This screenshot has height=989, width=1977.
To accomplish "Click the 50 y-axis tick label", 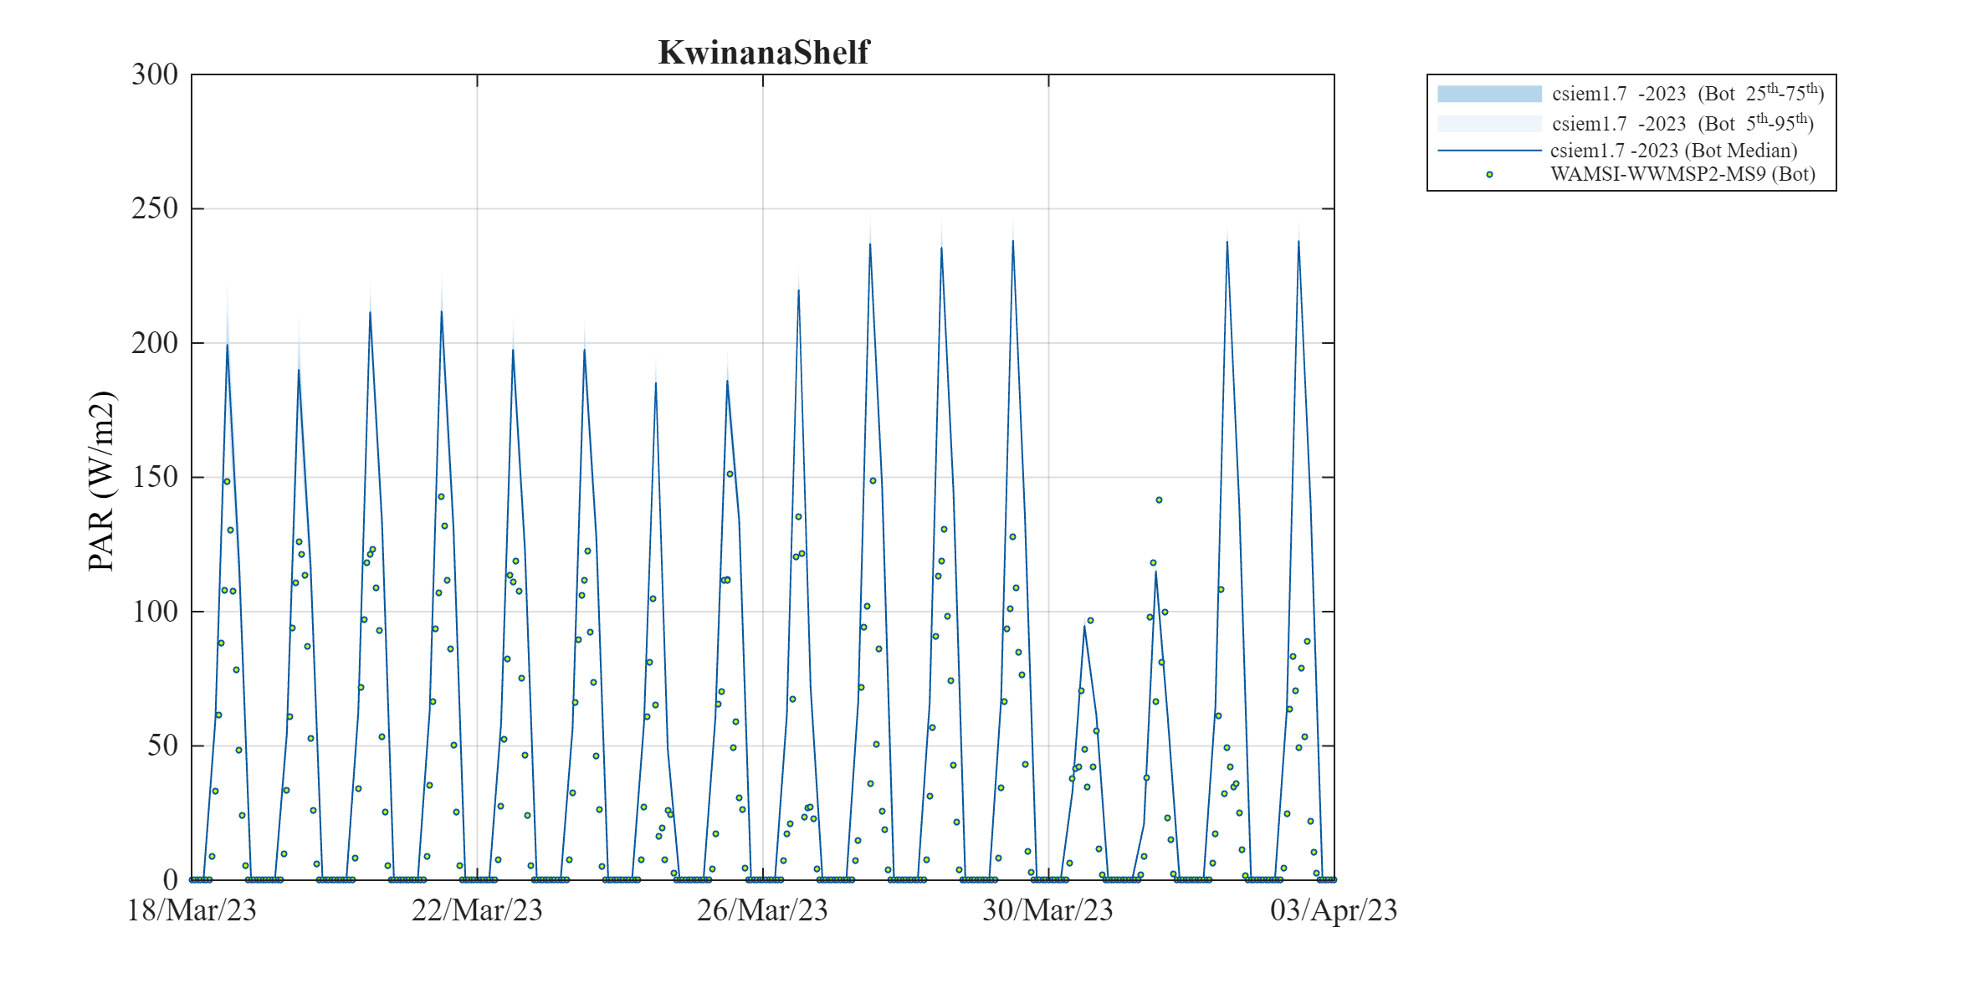I will 162,746.
